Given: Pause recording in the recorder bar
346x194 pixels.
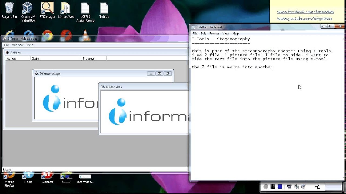Looking at the screenshot, I should tap(273, 186).
